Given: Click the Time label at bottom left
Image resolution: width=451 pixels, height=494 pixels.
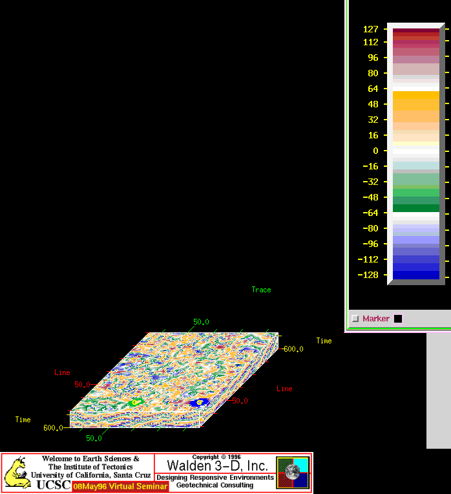Looking at the screenshot, I should (23, 420).
